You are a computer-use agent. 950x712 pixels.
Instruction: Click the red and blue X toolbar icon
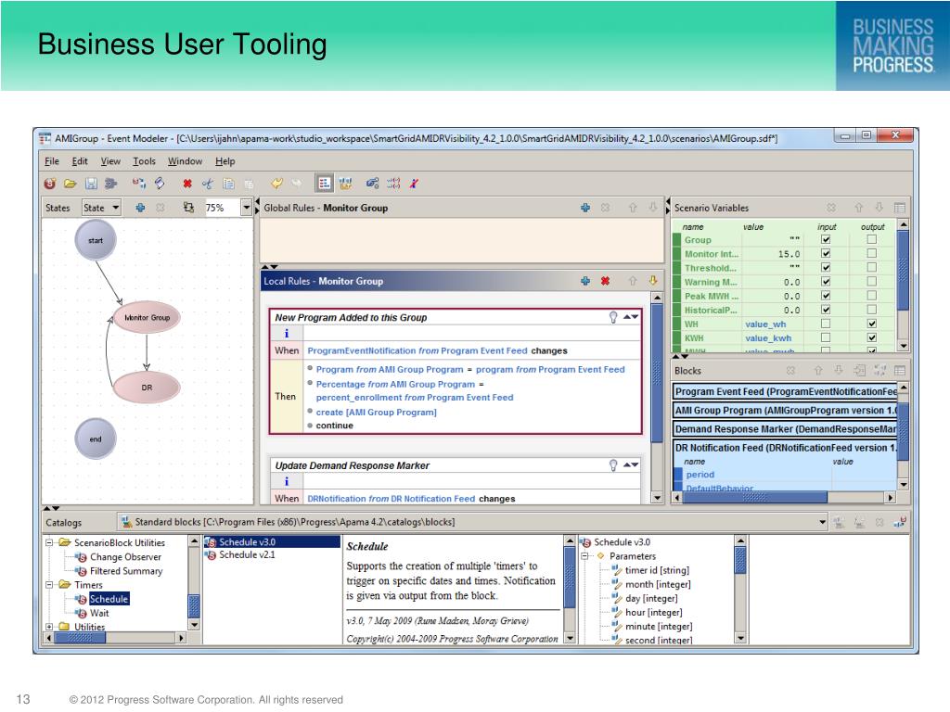(414, 183)
